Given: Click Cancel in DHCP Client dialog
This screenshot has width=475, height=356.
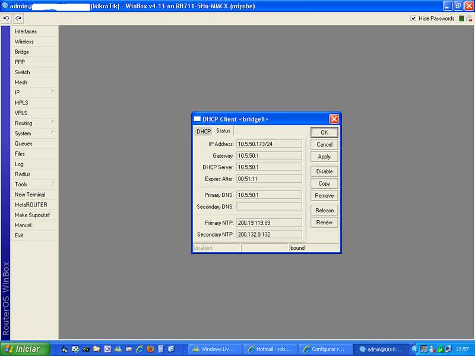Looking at the screenshot, I should click(x=324, y=145).
